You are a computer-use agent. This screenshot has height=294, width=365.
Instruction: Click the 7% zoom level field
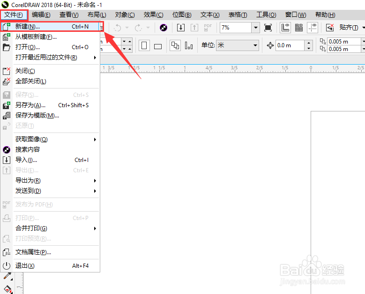(x=236, y=28)
